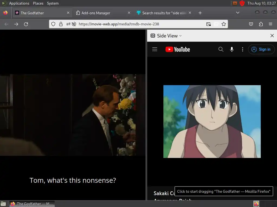277x207 pixels.
Task: View site security lock info
Action: 61,24
